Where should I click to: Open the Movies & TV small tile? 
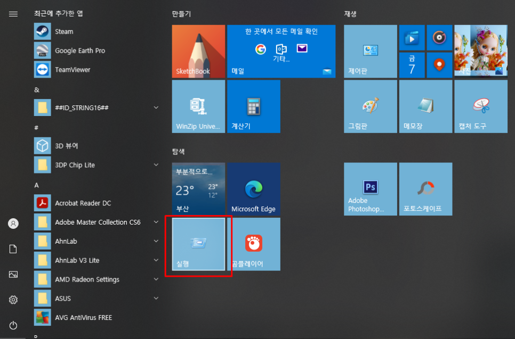pyautogui.click(x=412, y=38)
